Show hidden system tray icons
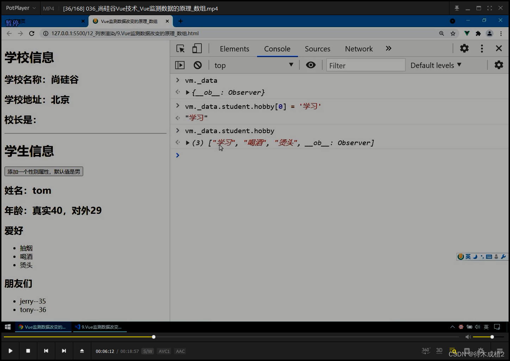Screen dimensions: 510x361 pos(453,327)
